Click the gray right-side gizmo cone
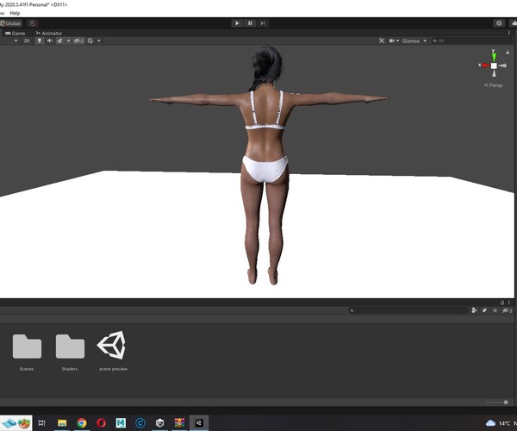517x431 pixels. 502,66
